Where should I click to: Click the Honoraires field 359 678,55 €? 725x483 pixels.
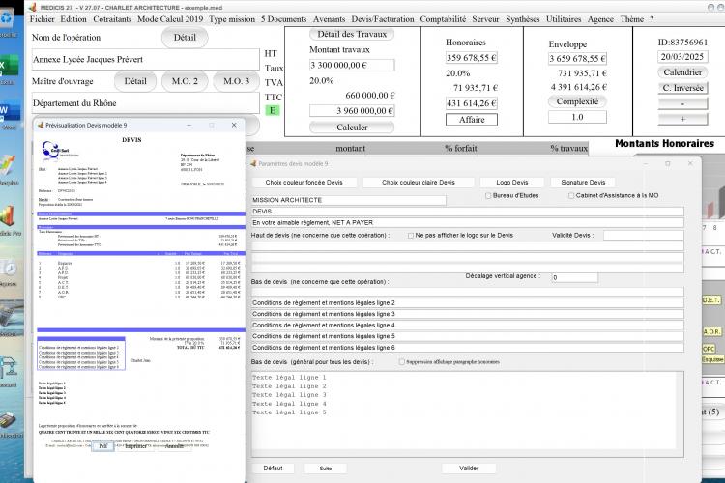(x=472, y=58)
